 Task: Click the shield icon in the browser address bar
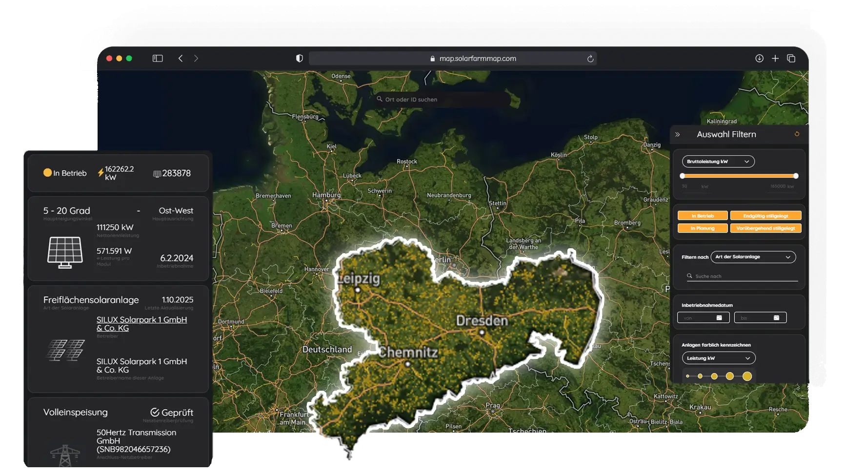pyautogui.click(x=299, y=58)
